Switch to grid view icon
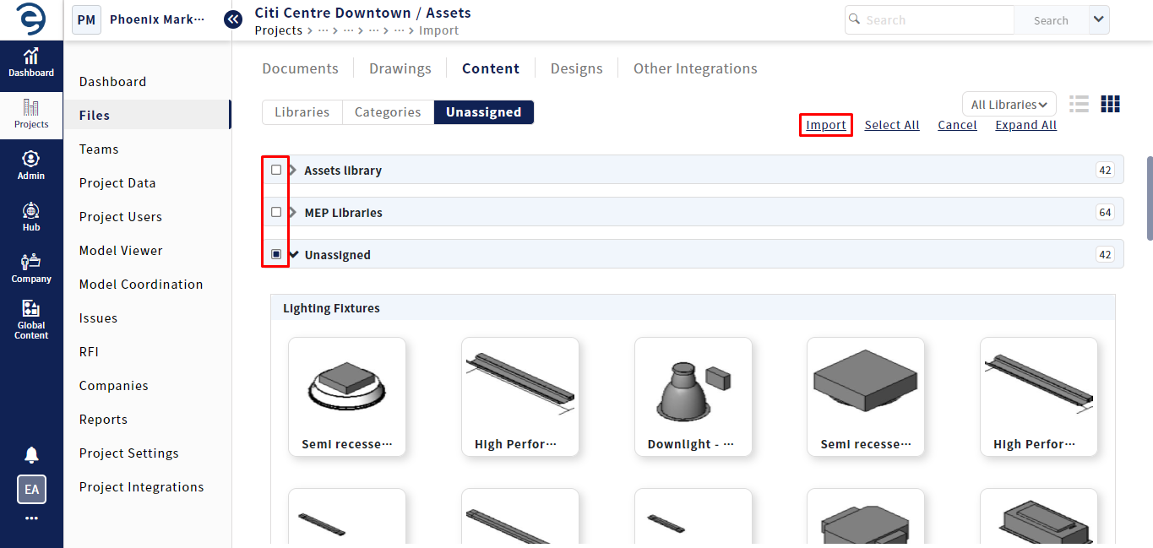Screen dimensions: 1153x548 click(x=1110, y=104)
